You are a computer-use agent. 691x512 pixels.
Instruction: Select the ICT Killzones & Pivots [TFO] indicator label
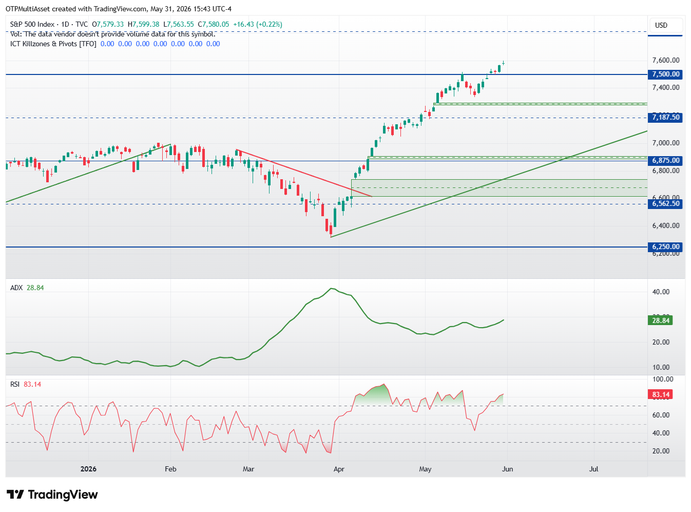(53, 44)
